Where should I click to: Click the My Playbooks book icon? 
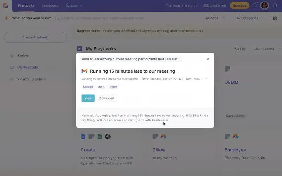point(12,68)
